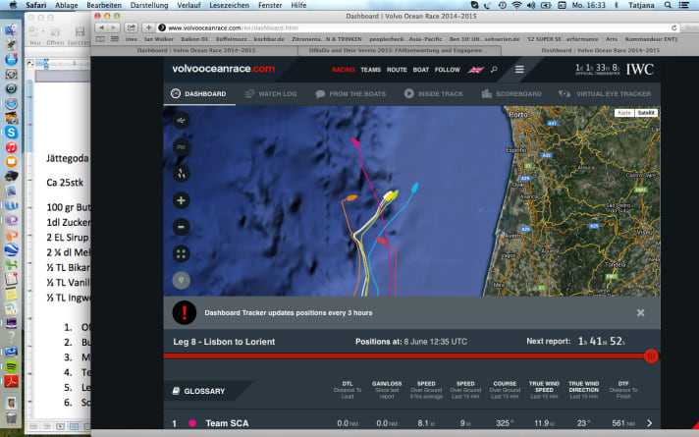Open the Ablage menu
The height and width of the screenshot is (437, 699).
(67, 5)
